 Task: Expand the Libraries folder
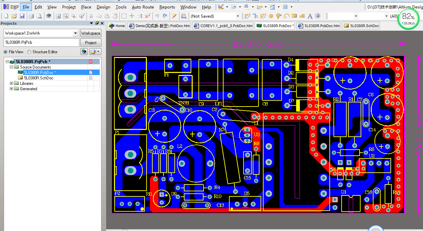point(11,83)
